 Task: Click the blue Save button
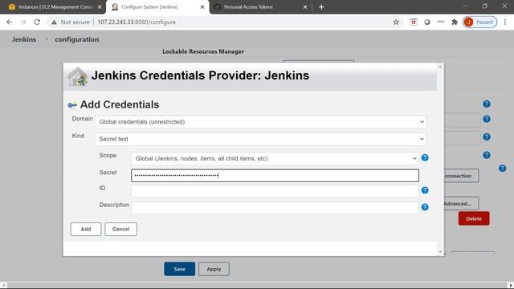click(180, 269)
